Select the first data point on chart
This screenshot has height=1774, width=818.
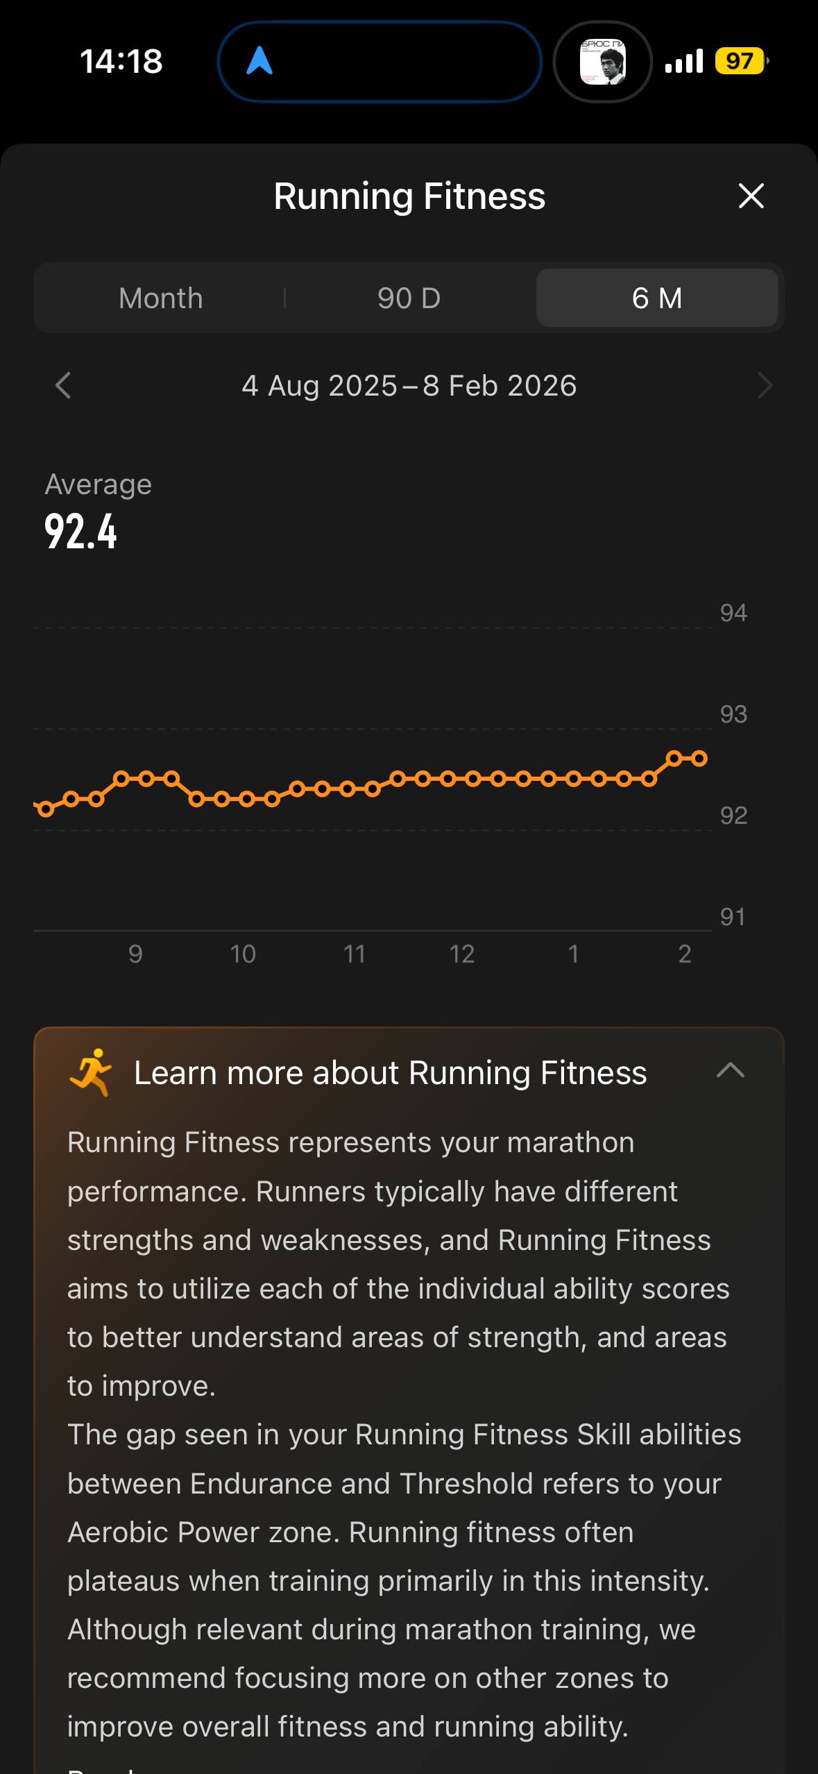click(46, 809)
